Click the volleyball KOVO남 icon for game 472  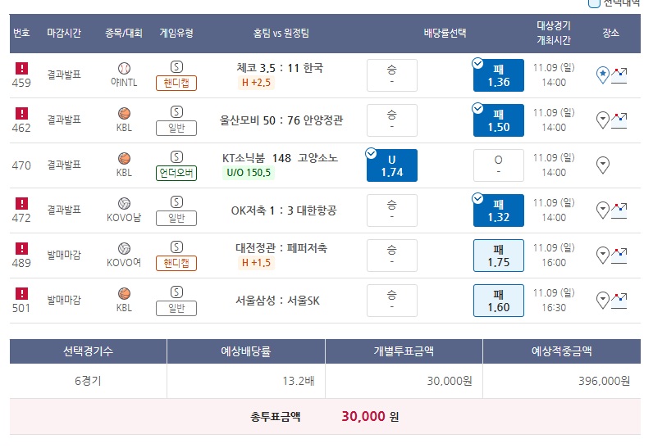click(124, 204)
